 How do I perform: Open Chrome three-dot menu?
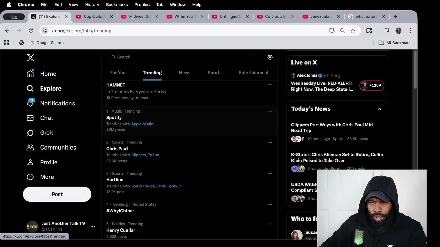pyautogui.click(x=410, y=31)
